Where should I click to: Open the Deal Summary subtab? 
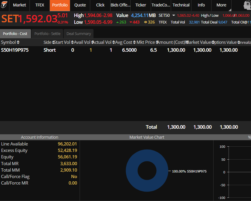[x=78, y=34]
